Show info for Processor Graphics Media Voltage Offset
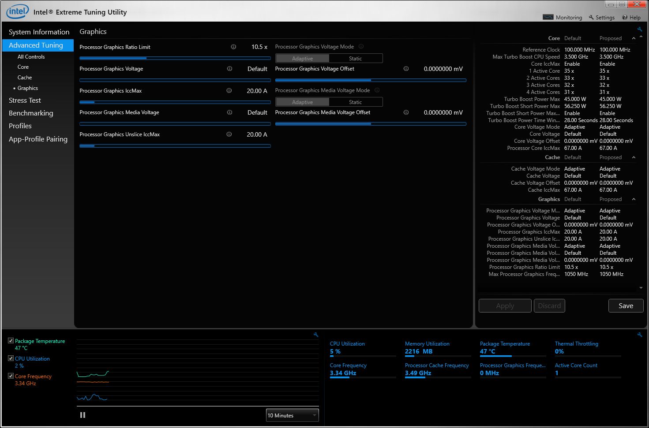The image size is (649, 428). tap(406, 112)
